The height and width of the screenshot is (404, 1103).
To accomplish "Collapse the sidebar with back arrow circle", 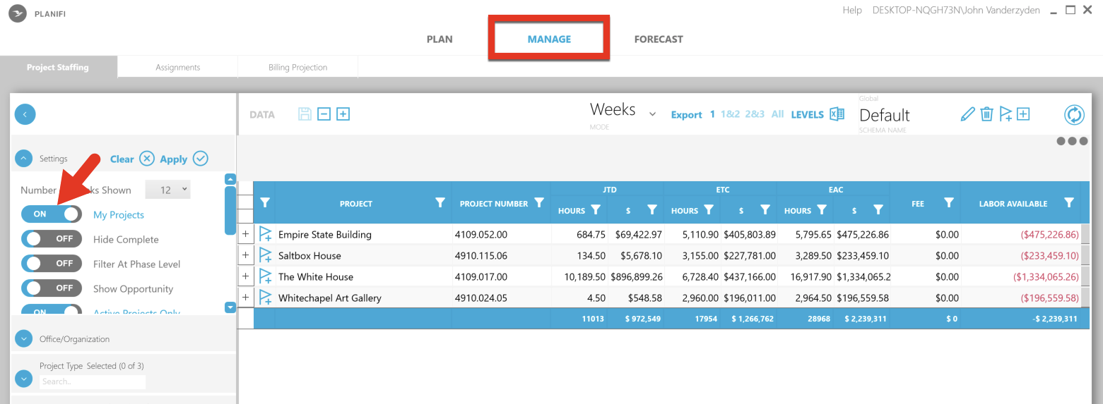I will (25, 114).
